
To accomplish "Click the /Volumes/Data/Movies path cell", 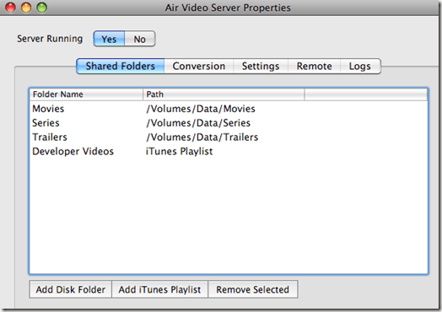I will pyautogui.click(x=201, y=109).
